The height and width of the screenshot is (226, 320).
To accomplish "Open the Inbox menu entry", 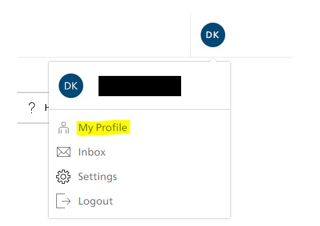I will tap(140, 152).
